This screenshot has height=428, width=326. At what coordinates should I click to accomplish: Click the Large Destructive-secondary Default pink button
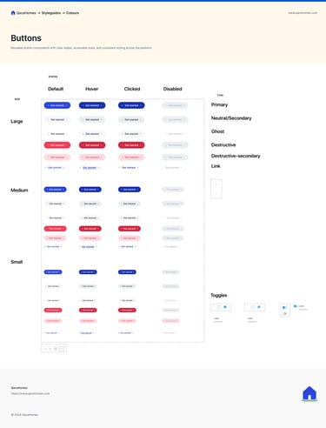[x=57, y=157]
